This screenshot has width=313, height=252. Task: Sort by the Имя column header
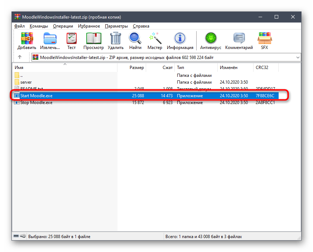pyautogui.click(x=19, y=68)
